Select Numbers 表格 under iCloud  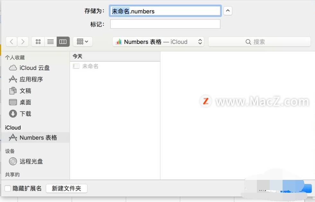coord(35,137)
